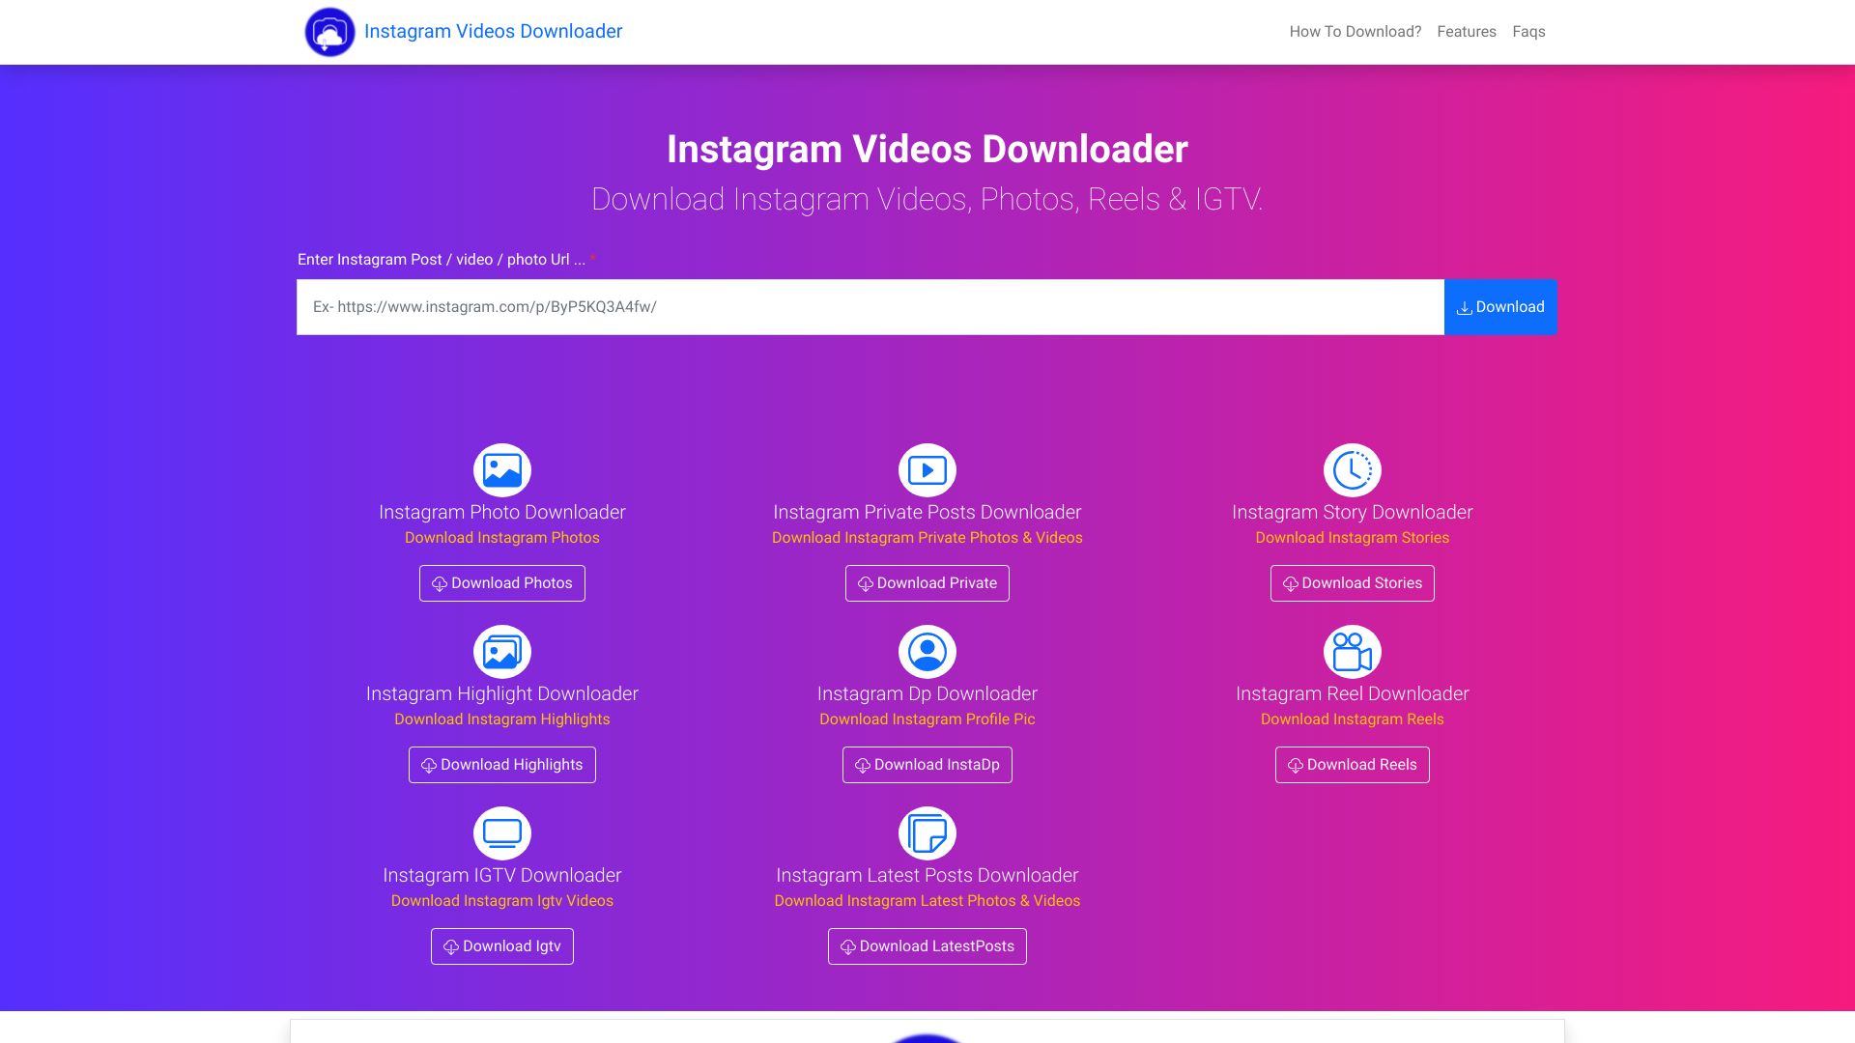Click the Download Reels button
This screenshot has width=1855, height=1043.
pyautogui.click(x=1353, y=765)
